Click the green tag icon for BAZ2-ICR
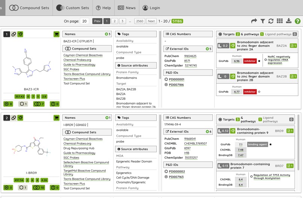This screenshot has width=303, height=198. click(x=20, y=34)
